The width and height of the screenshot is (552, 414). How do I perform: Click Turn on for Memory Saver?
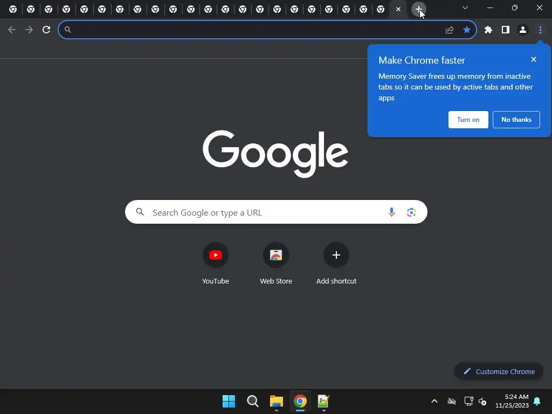(x=468, y=120)
